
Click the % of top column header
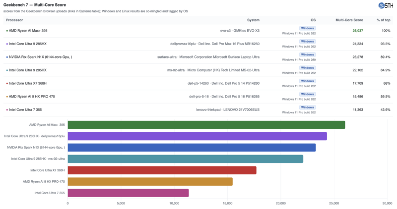[x=383, y=20]
